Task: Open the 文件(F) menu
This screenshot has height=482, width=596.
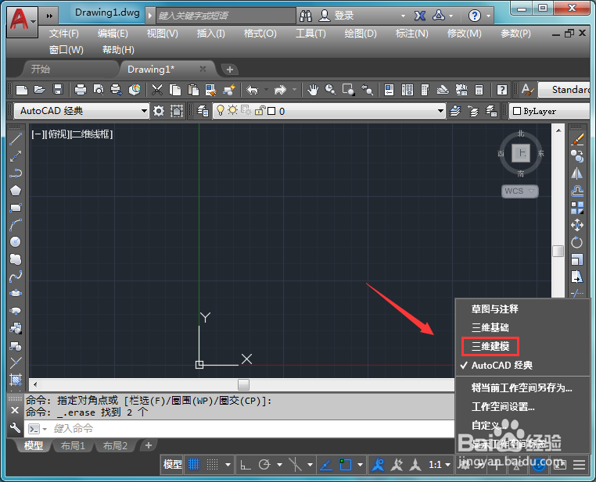Action: (x=64, y=34)
